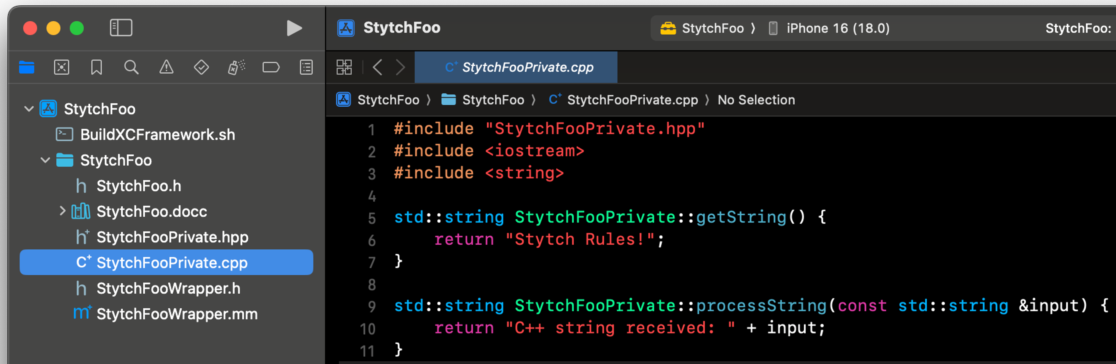Open the Find navigator magnifier
1116x364 pixels.
coord(131,67)
